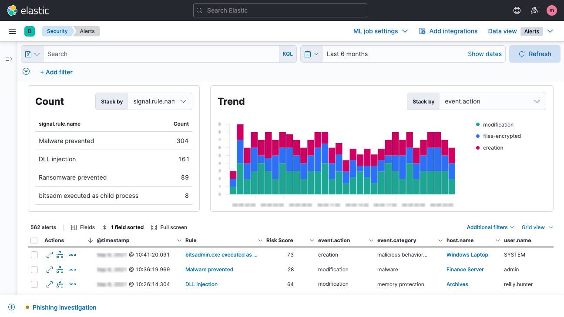Click Show dates link
Image resolution: width=564 pixels, height=317 pixels.
point(485,54)
